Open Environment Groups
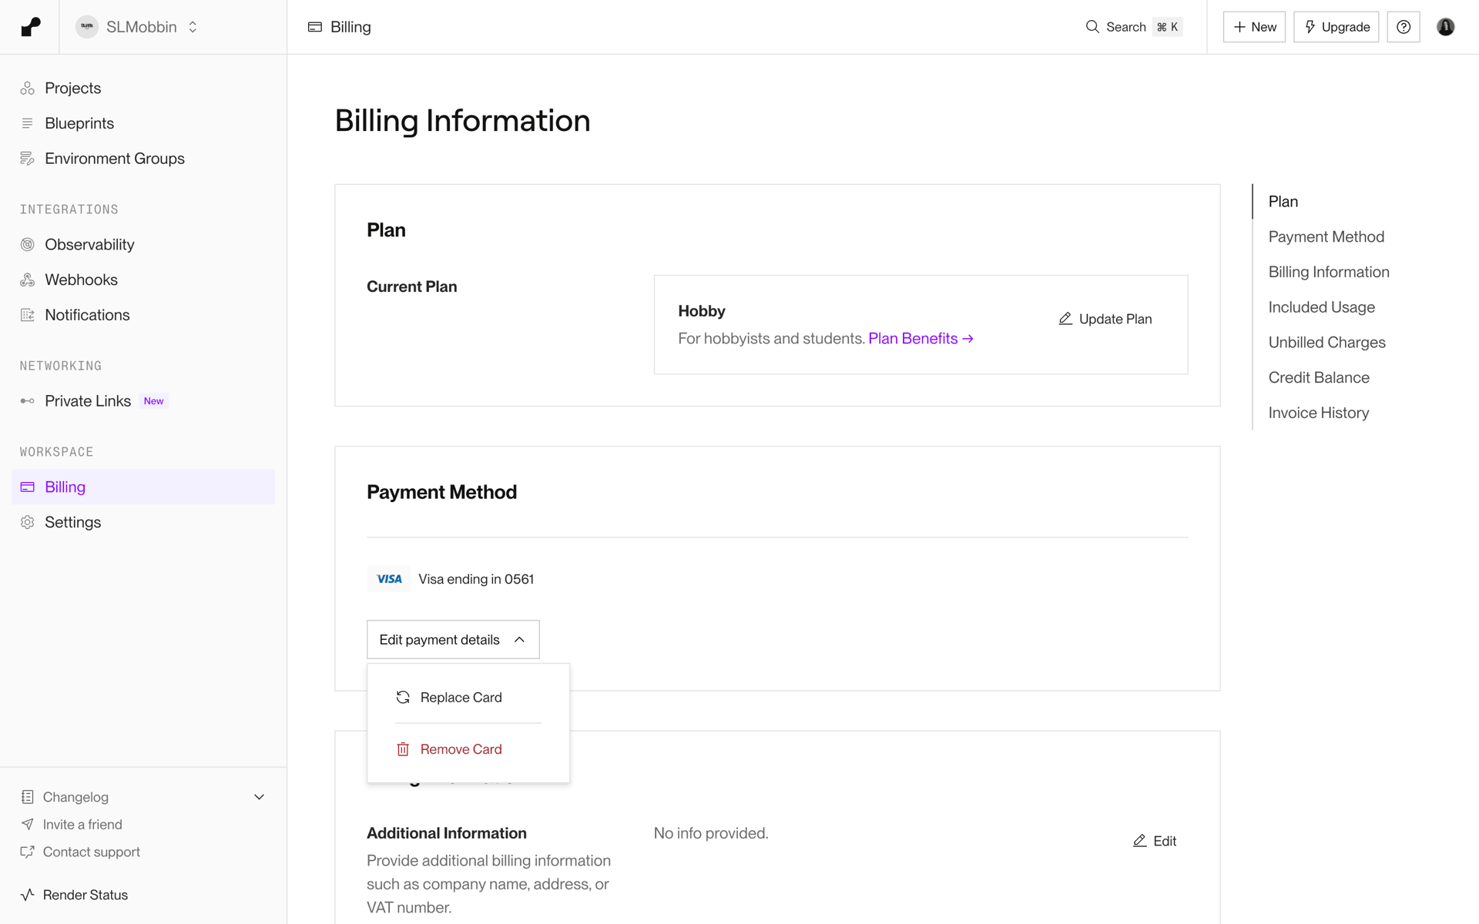This screenshot has height=924, width=1479. pos(143,159)
